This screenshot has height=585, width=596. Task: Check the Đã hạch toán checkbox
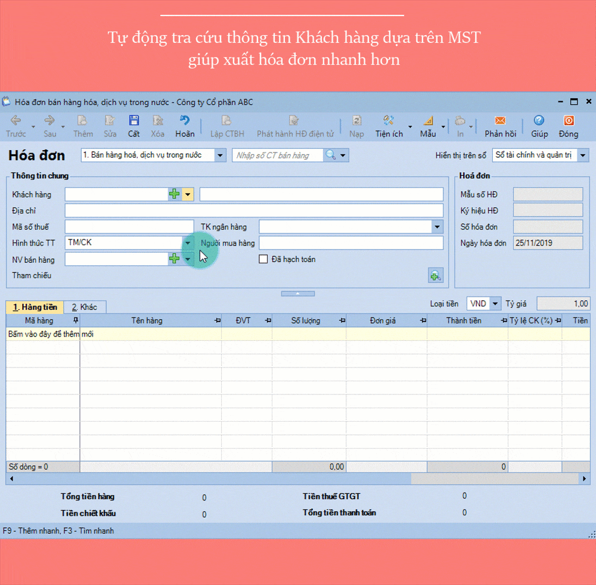click(263, 259)
